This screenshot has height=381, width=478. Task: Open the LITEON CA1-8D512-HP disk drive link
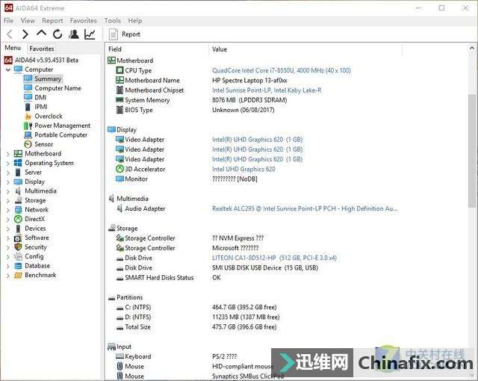click(x=274, y=258)
